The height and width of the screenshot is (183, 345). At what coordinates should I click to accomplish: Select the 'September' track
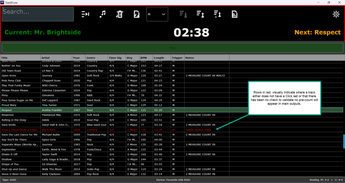[9, 149]
